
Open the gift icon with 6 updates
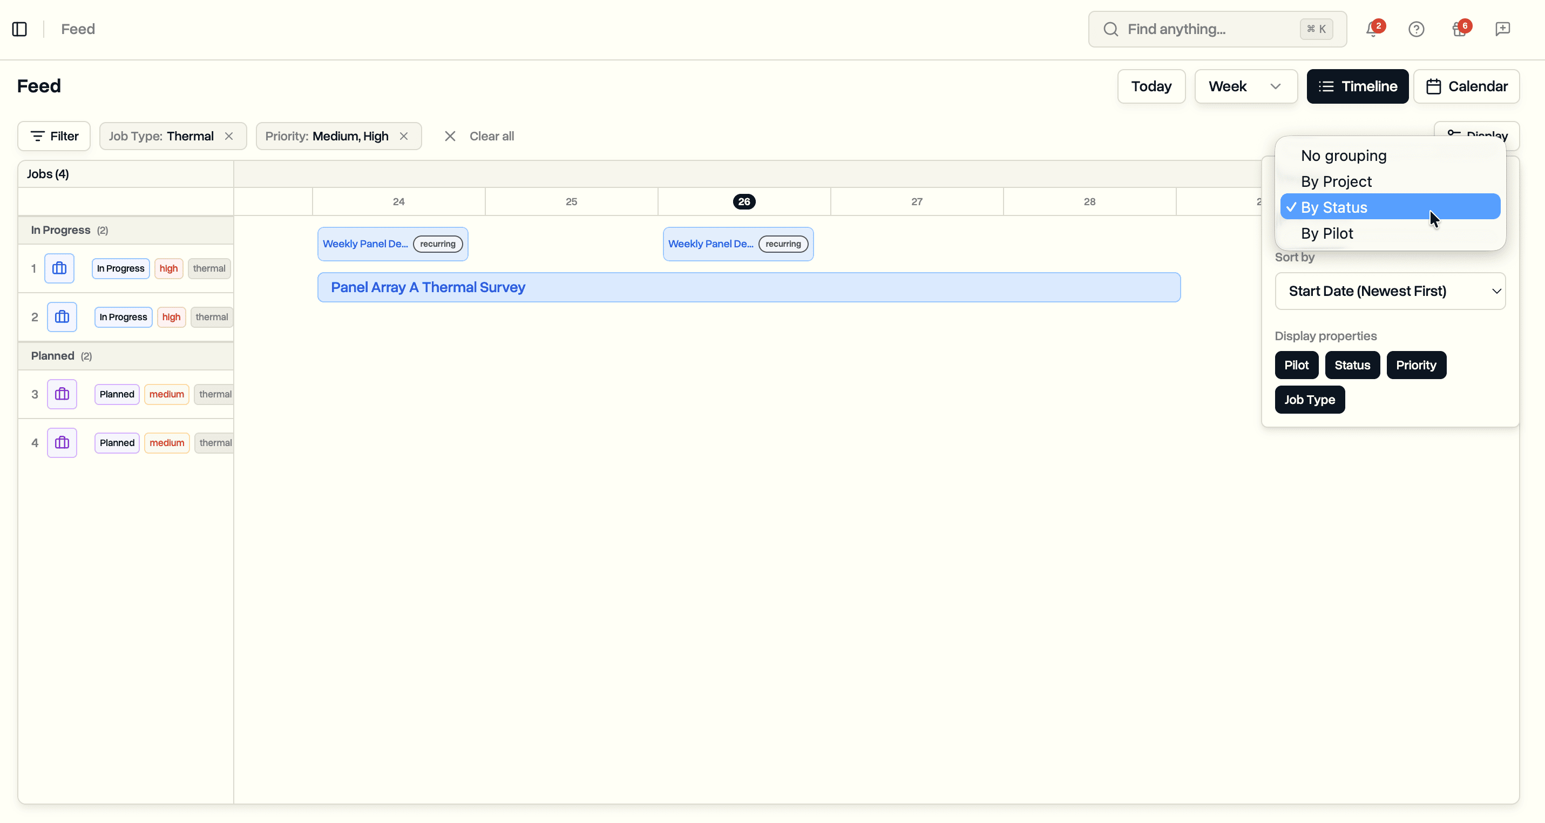[1459, 29]
